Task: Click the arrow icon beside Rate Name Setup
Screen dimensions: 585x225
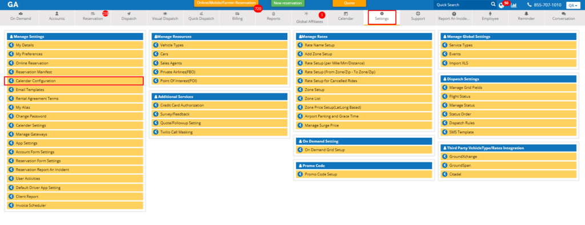Action: tap(300, 45)
